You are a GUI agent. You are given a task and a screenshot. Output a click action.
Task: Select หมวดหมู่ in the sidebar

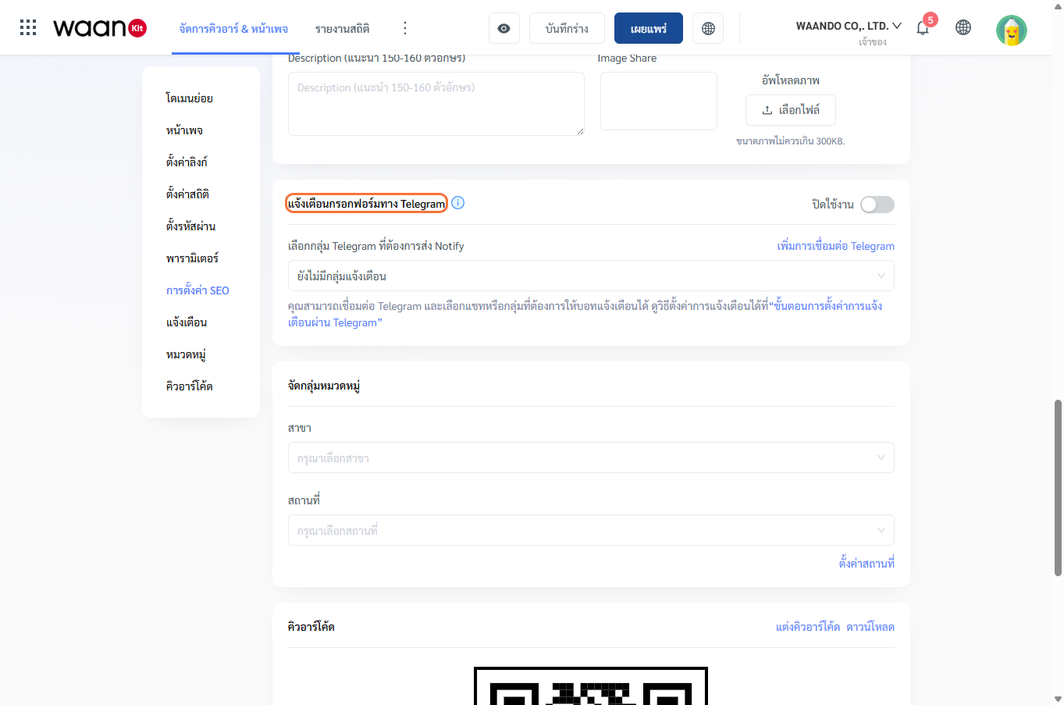point(186,354)
